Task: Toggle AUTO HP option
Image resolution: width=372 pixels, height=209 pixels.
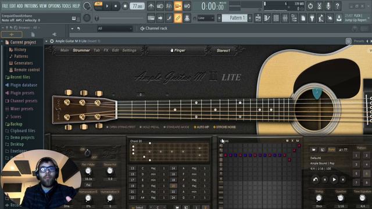Action: 202,127
